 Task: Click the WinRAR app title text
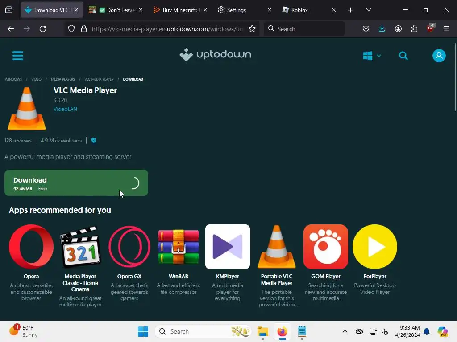pos(179,277)
